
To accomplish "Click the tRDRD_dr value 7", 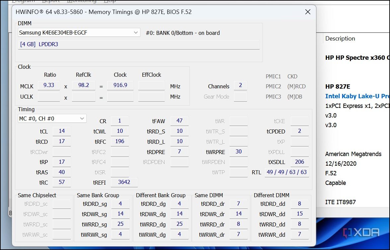I will [x=239, y=204].
